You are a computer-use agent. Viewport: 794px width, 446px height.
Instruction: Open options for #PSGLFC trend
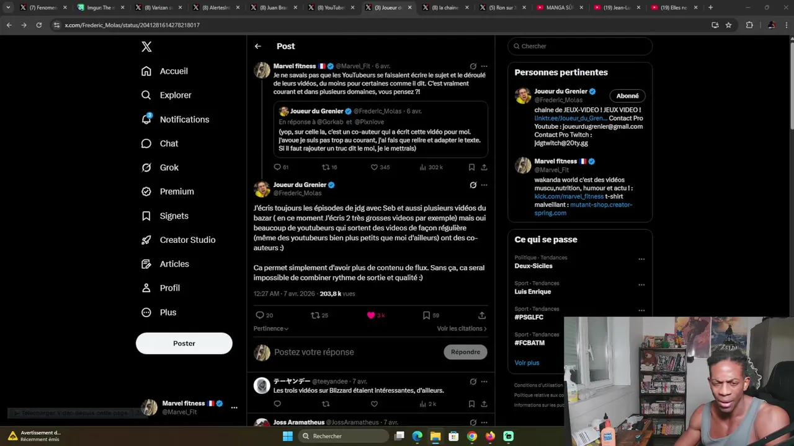(x=641, y=310)
